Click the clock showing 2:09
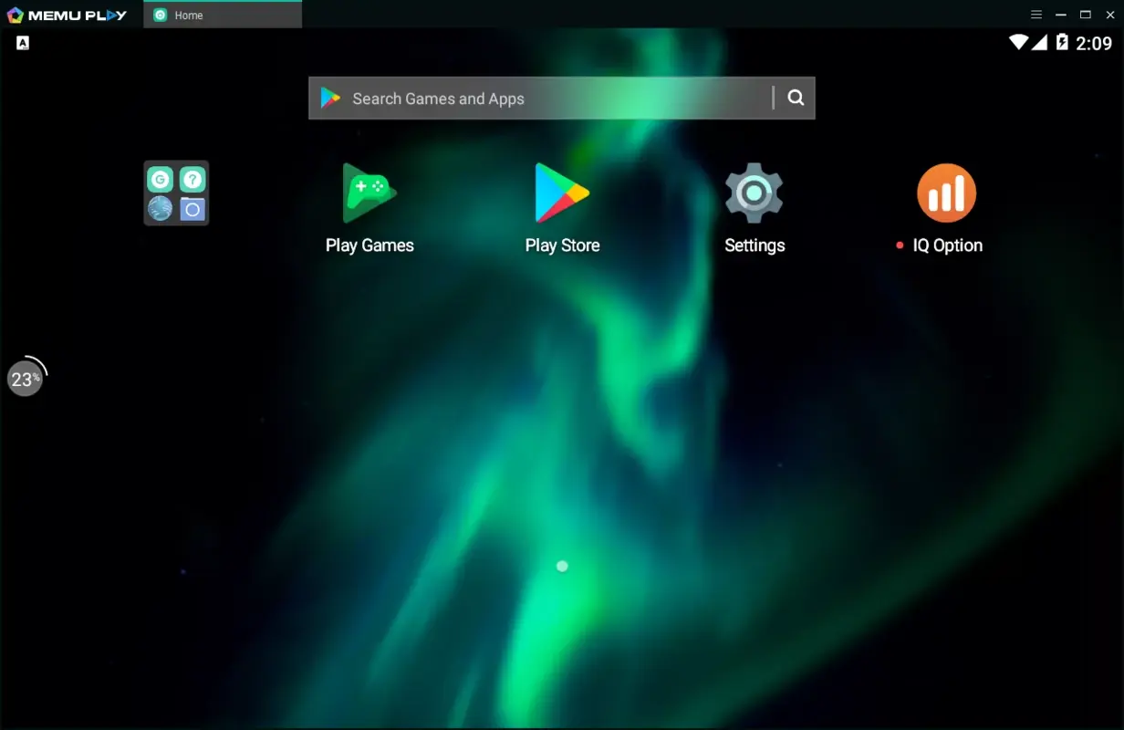 [1092, 42]
